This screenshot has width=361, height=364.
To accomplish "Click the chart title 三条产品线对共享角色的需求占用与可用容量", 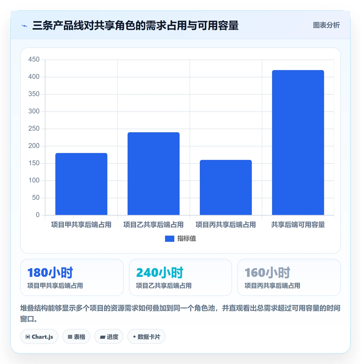I will coord(135,26).
